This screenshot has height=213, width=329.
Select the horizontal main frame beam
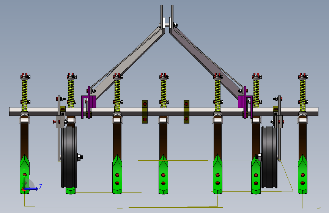(x=164, y=112)
